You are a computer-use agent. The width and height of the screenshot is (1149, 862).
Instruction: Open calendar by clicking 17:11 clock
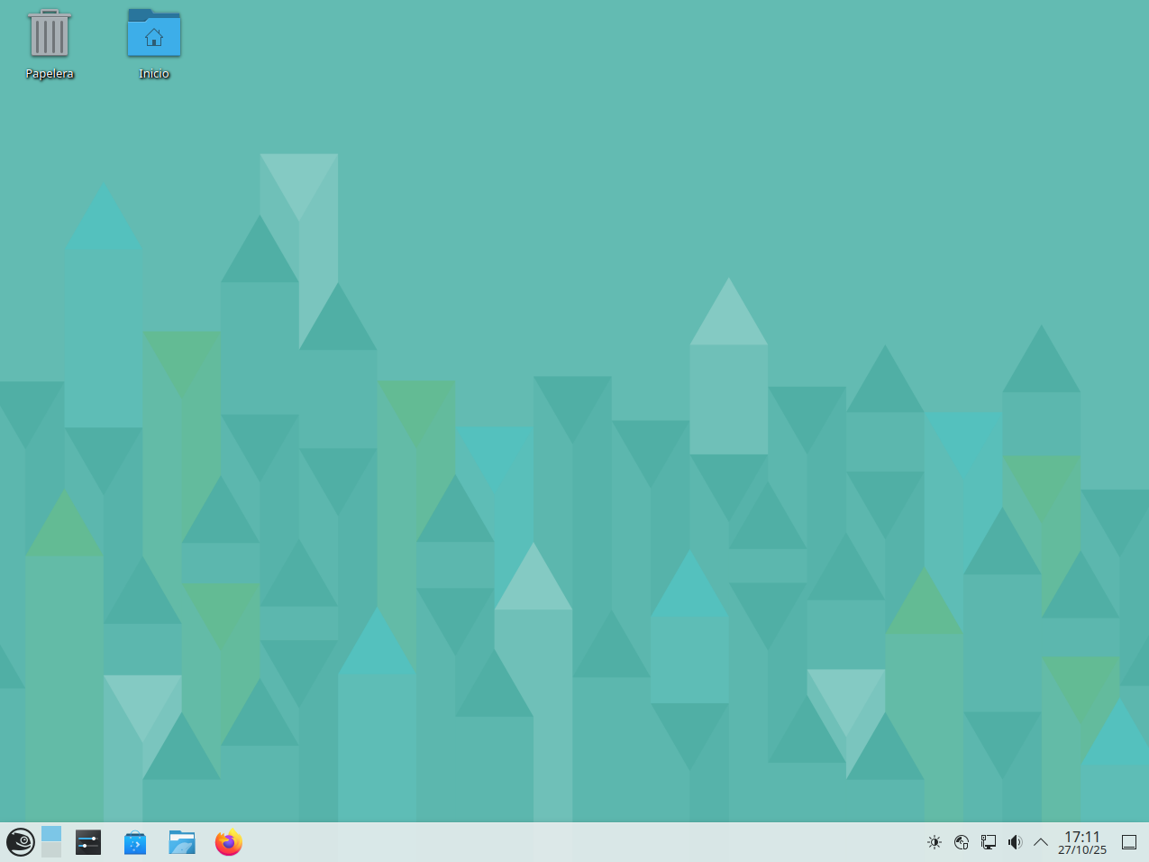pos(1082,837)
